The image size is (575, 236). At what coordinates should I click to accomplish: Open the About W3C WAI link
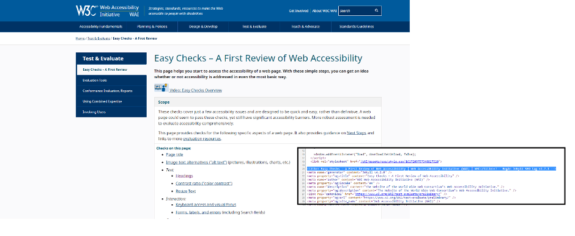pos(324,11)
